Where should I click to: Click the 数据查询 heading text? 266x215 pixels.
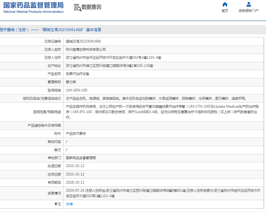point(92,7)
